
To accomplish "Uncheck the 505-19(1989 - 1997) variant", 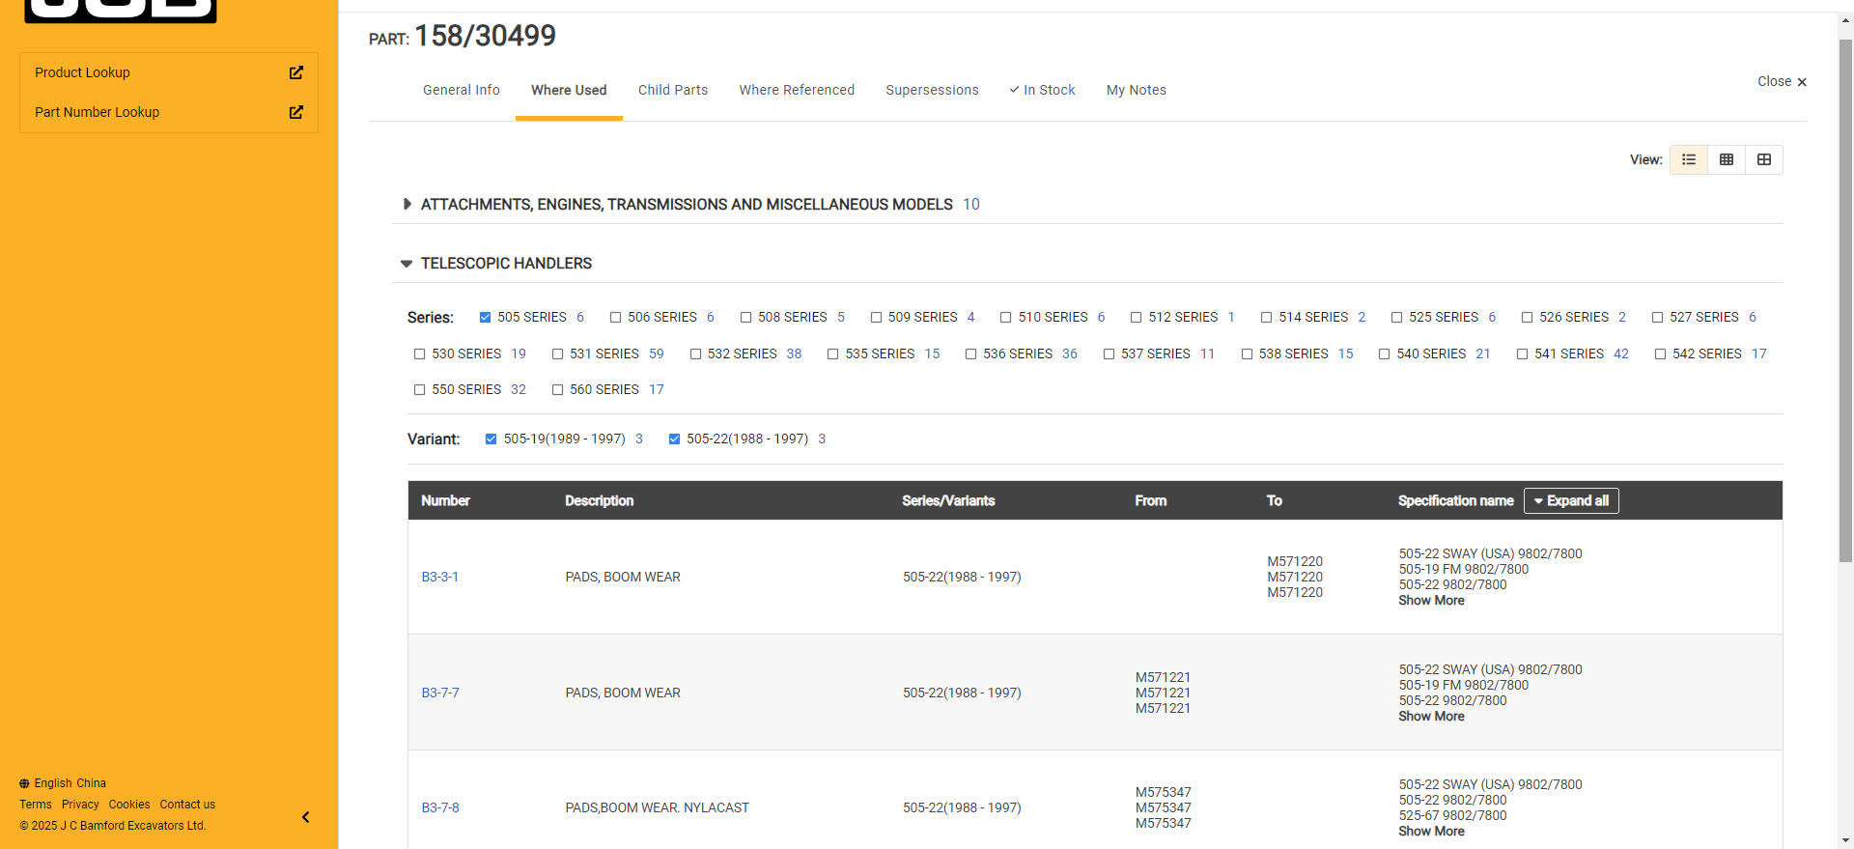I will pos(491,439).
